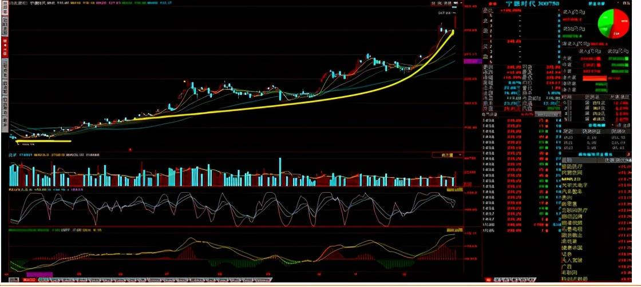This screenshot has height=287, width=641.
Task: Select the topmost left sidebar tab
Action: [x=5, y=8]
